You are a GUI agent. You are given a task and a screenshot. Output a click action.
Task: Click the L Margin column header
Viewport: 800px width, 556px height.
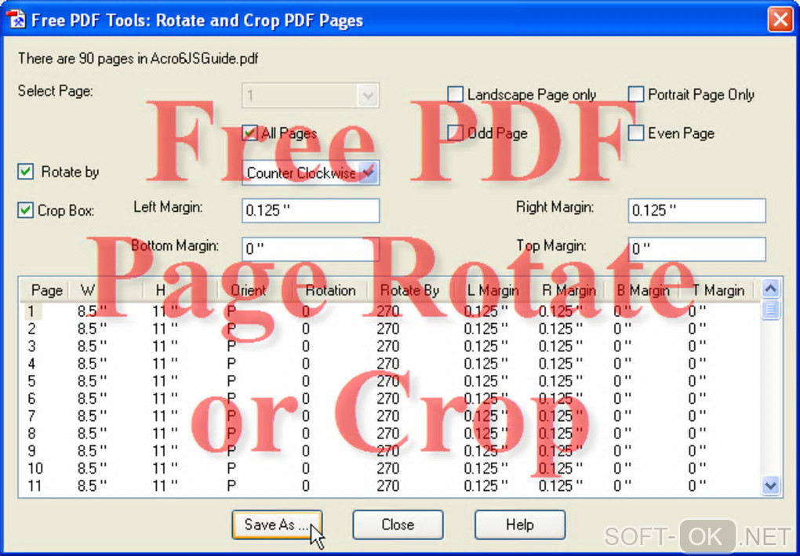[493, 290]
